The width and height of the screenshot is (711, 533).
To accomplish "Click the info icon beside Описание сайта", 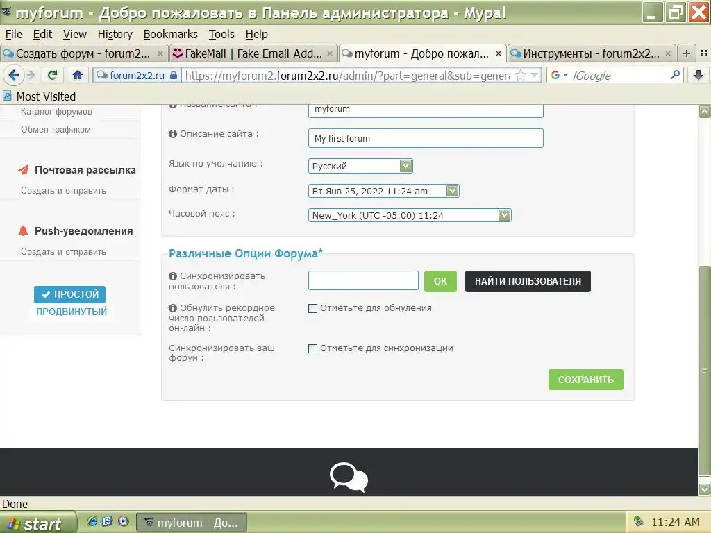I will (x=173, y=134).
